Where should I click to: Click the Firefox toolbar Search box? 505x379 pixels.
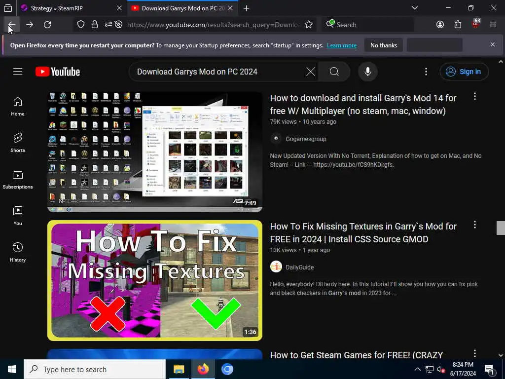[x=368, y=25]
